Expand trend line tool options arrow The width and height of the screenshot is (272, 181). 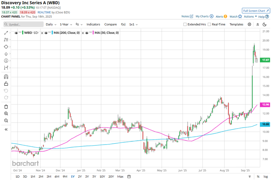coord(10,33)
